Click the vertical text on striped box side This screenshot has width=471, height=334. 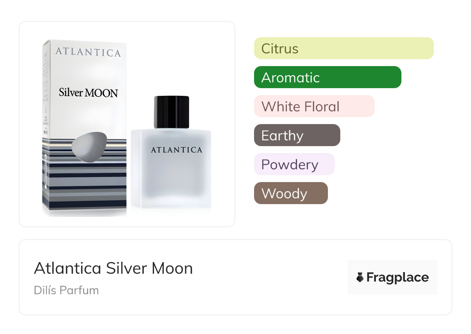45,174
